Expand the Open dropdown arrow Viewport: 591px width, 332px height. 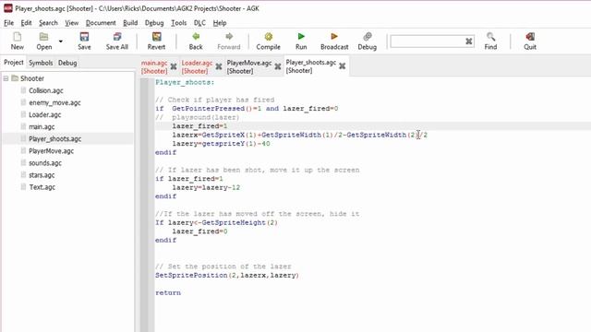[x=61, y=41]
